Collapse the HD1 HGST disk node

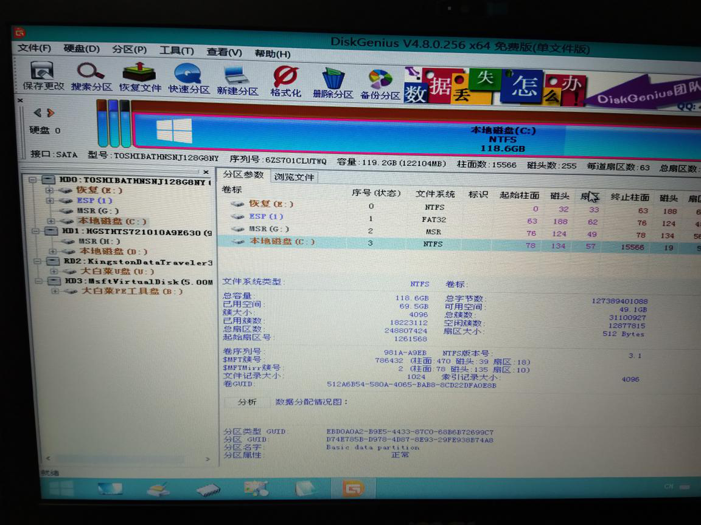click(35, 232)
